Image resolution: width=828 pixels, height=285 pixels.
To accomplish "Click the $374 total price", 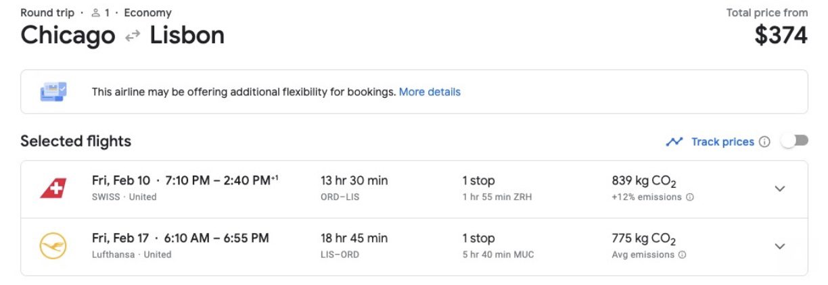I will [x=781, y=36].
